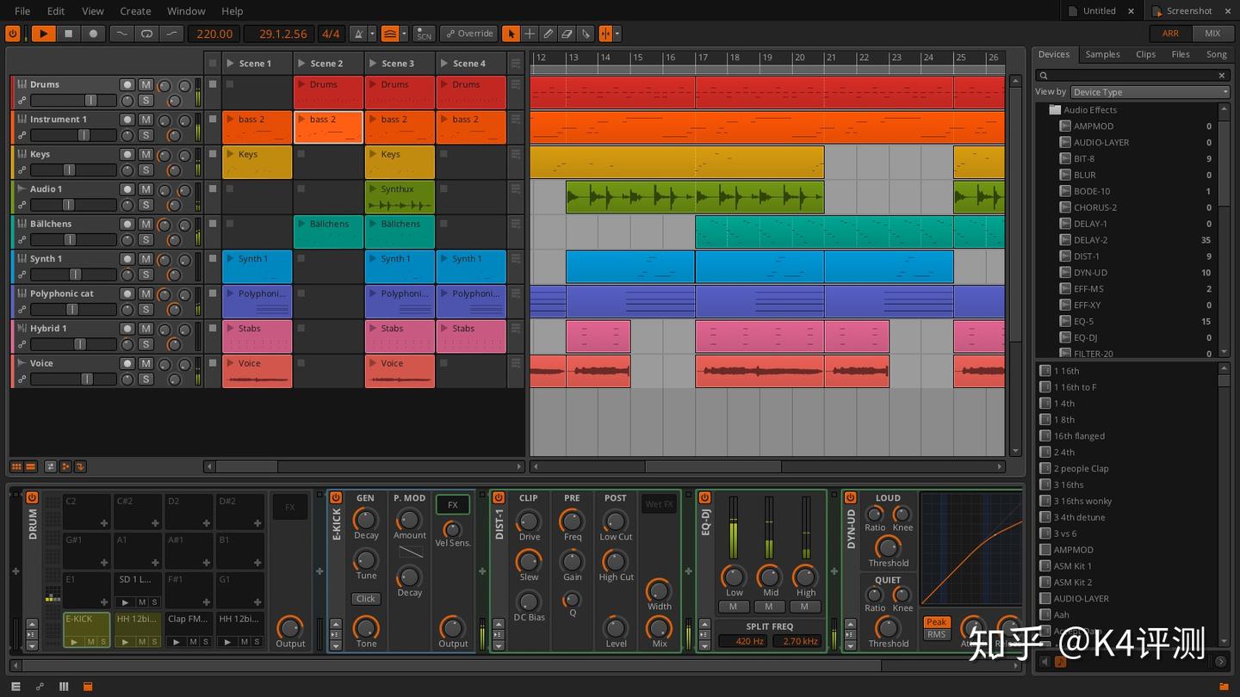This screenshot has width=1240, height=697.
Task: Select the Knife slice tool
Action: coord(586,34)
